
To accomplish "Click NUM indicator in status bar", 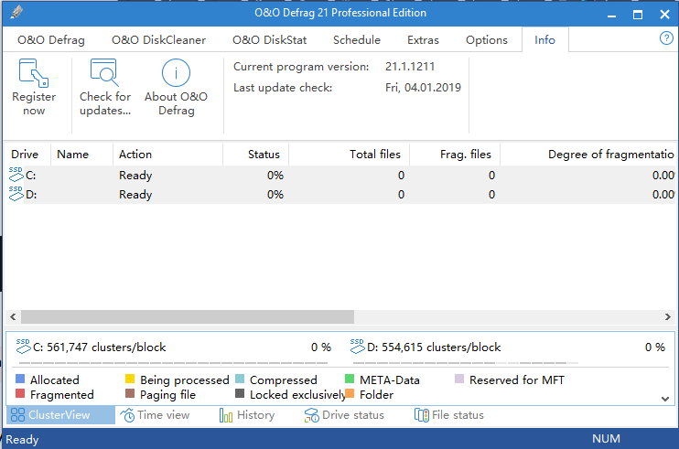I will [606, 439].
